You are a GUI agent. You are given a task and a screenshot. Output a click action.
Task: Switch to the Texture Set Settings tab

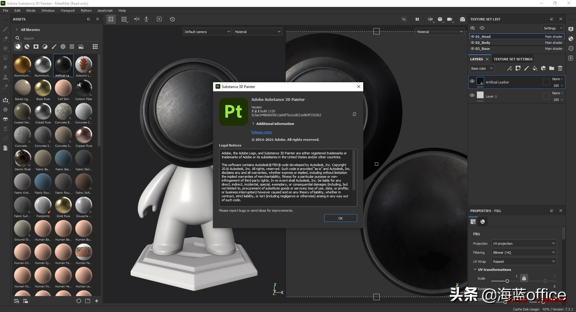click(x=513, y=59)
